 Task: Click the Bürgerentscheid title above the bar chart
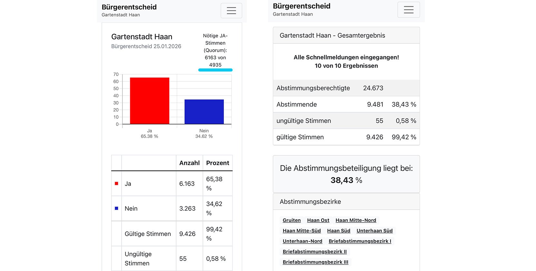129,7
